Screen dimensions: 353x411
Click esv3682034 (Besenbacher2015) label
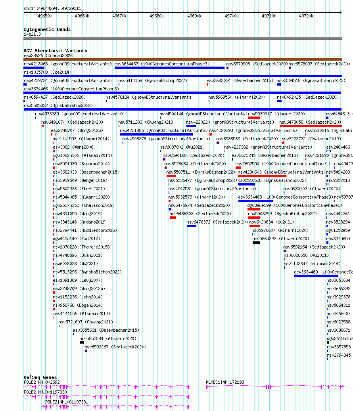(x=240, y=81)
